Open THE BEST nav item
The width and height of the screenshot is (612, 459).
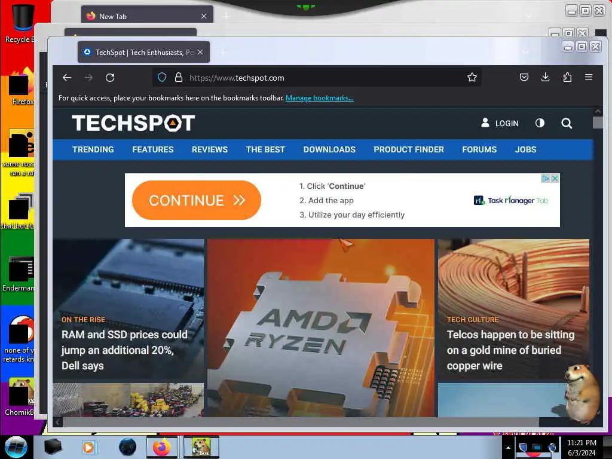tap(265, 149)
